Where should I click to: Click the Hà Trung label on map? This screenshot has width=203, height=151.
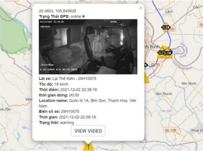[x=70, y=148]
